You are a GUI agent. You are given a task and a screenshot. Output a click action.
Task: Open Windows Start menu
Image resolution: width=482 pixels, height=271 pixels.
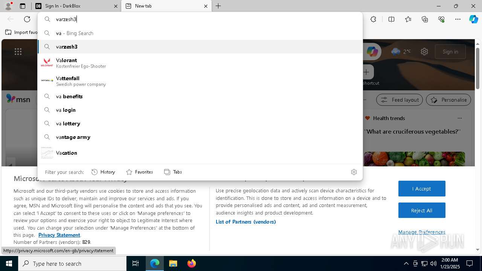point(9,263)
